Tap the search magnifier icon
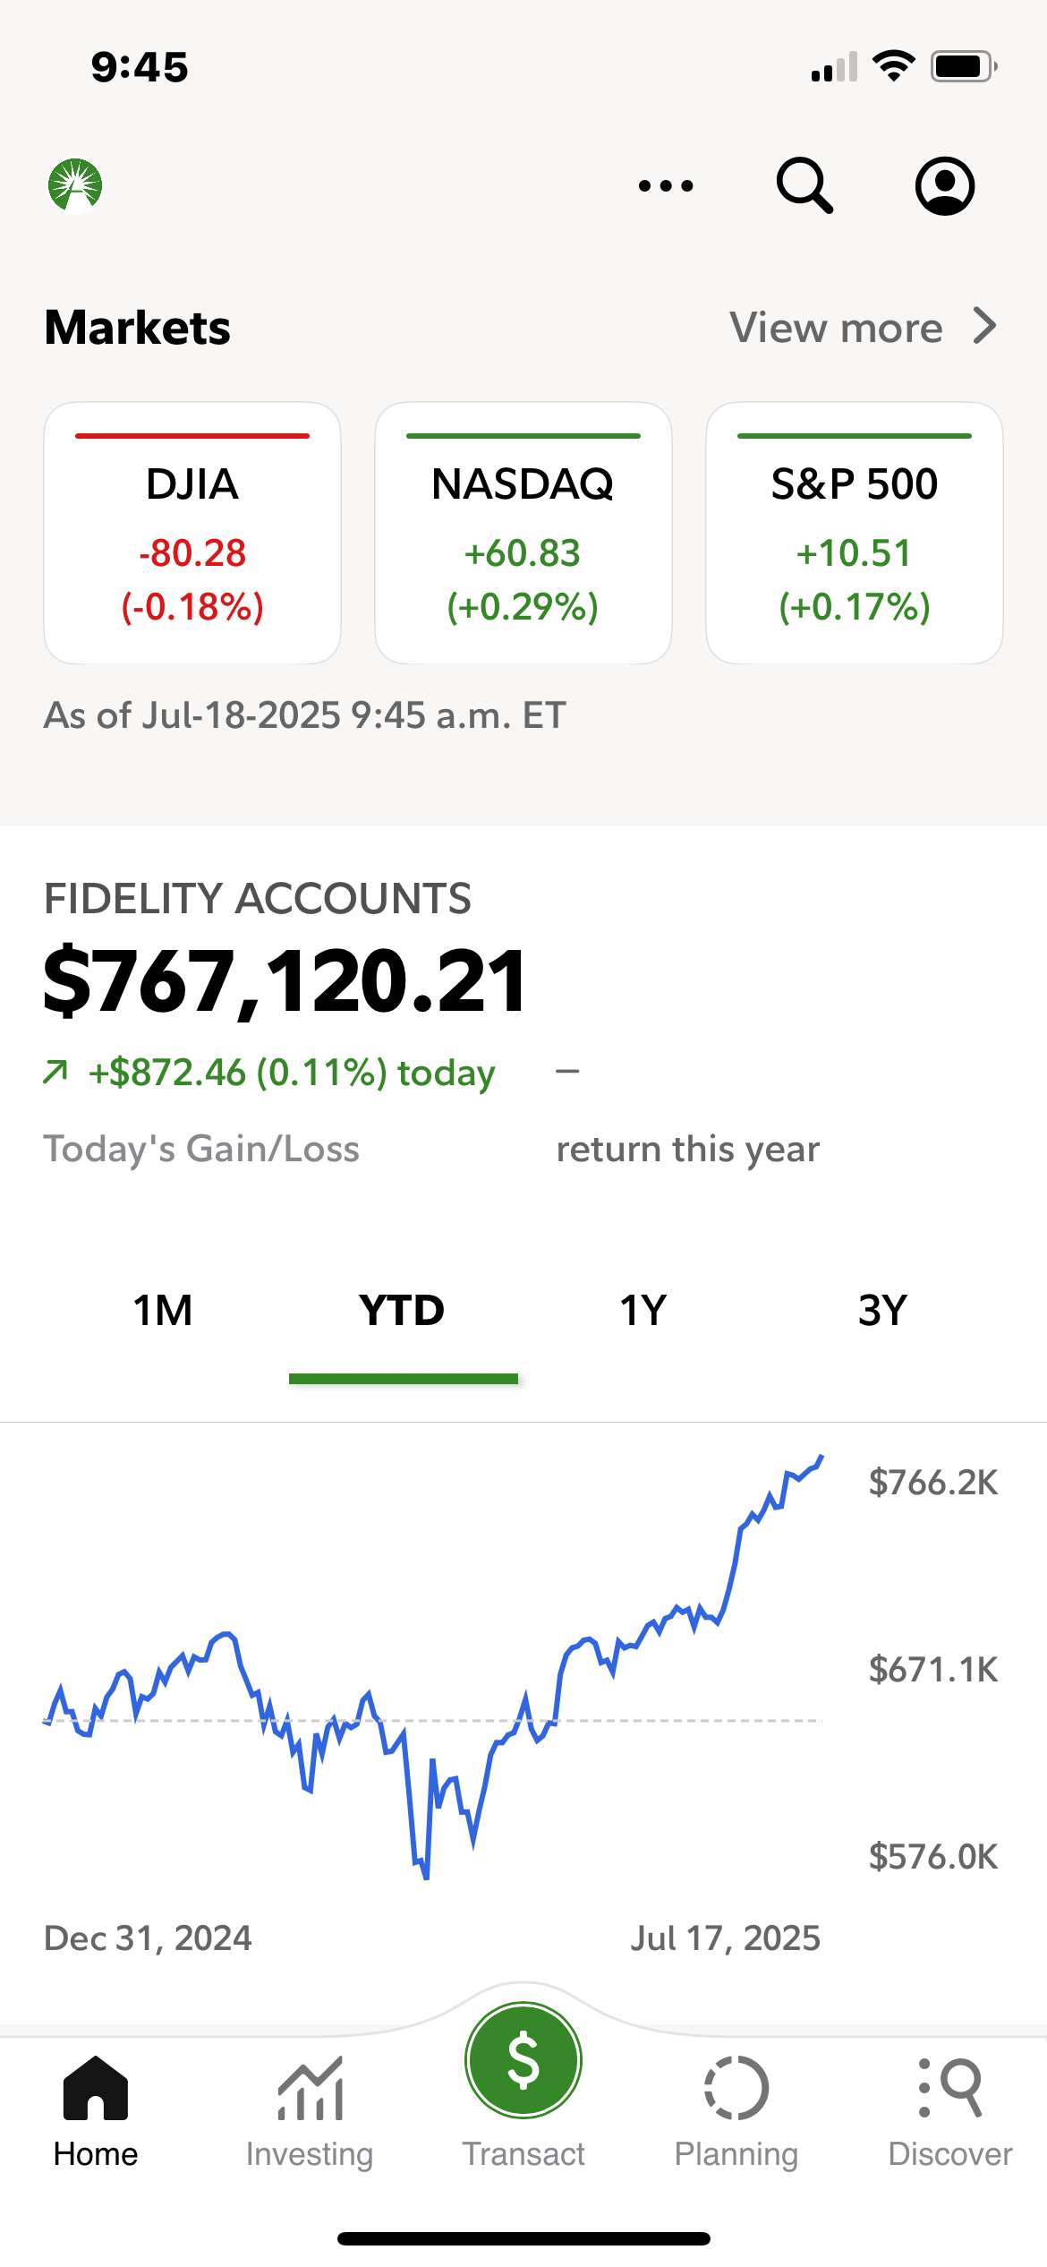This screenshot has height=2267, width=1047. (x=804, y=185)
